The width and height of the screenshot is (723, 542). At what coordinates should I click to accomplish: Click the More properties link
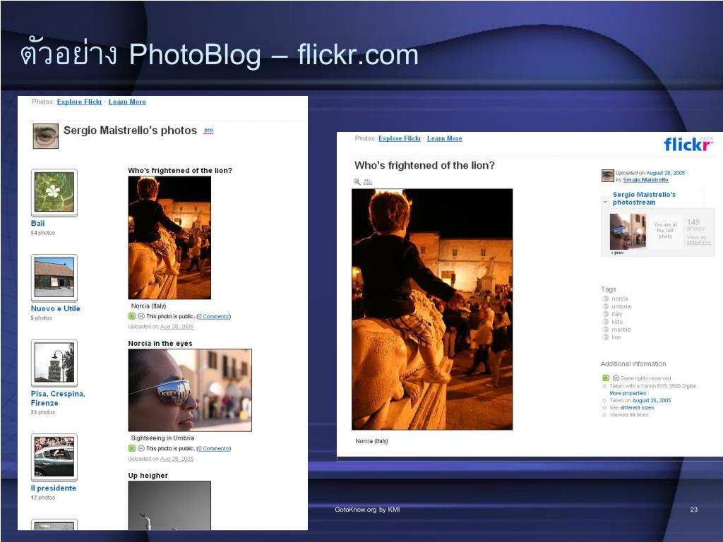[628, 393]
